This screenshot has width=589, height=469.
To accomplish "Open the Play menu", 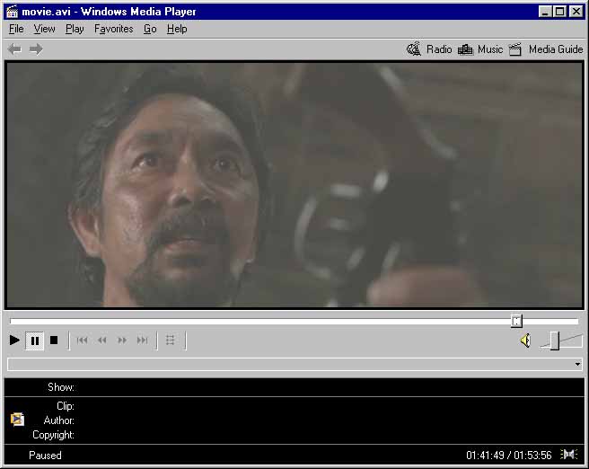I will point(75,29).
